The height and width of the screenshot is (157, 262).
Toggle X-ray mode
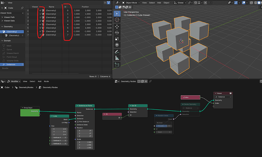point(251,3)
